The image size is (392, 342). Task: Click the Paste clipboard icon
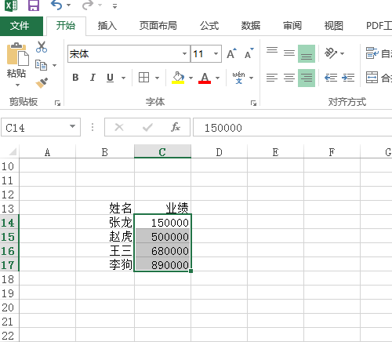click(x=17, y=54)
